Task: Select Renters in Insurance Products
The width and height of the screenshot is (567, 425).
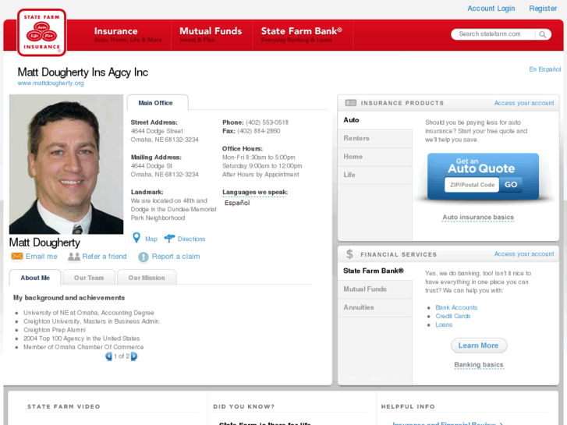Action: 375,139
